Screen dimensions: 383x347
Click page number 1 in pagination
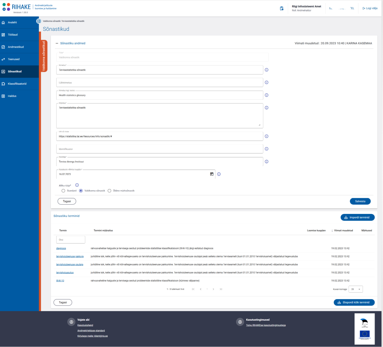tap(207, 289)
